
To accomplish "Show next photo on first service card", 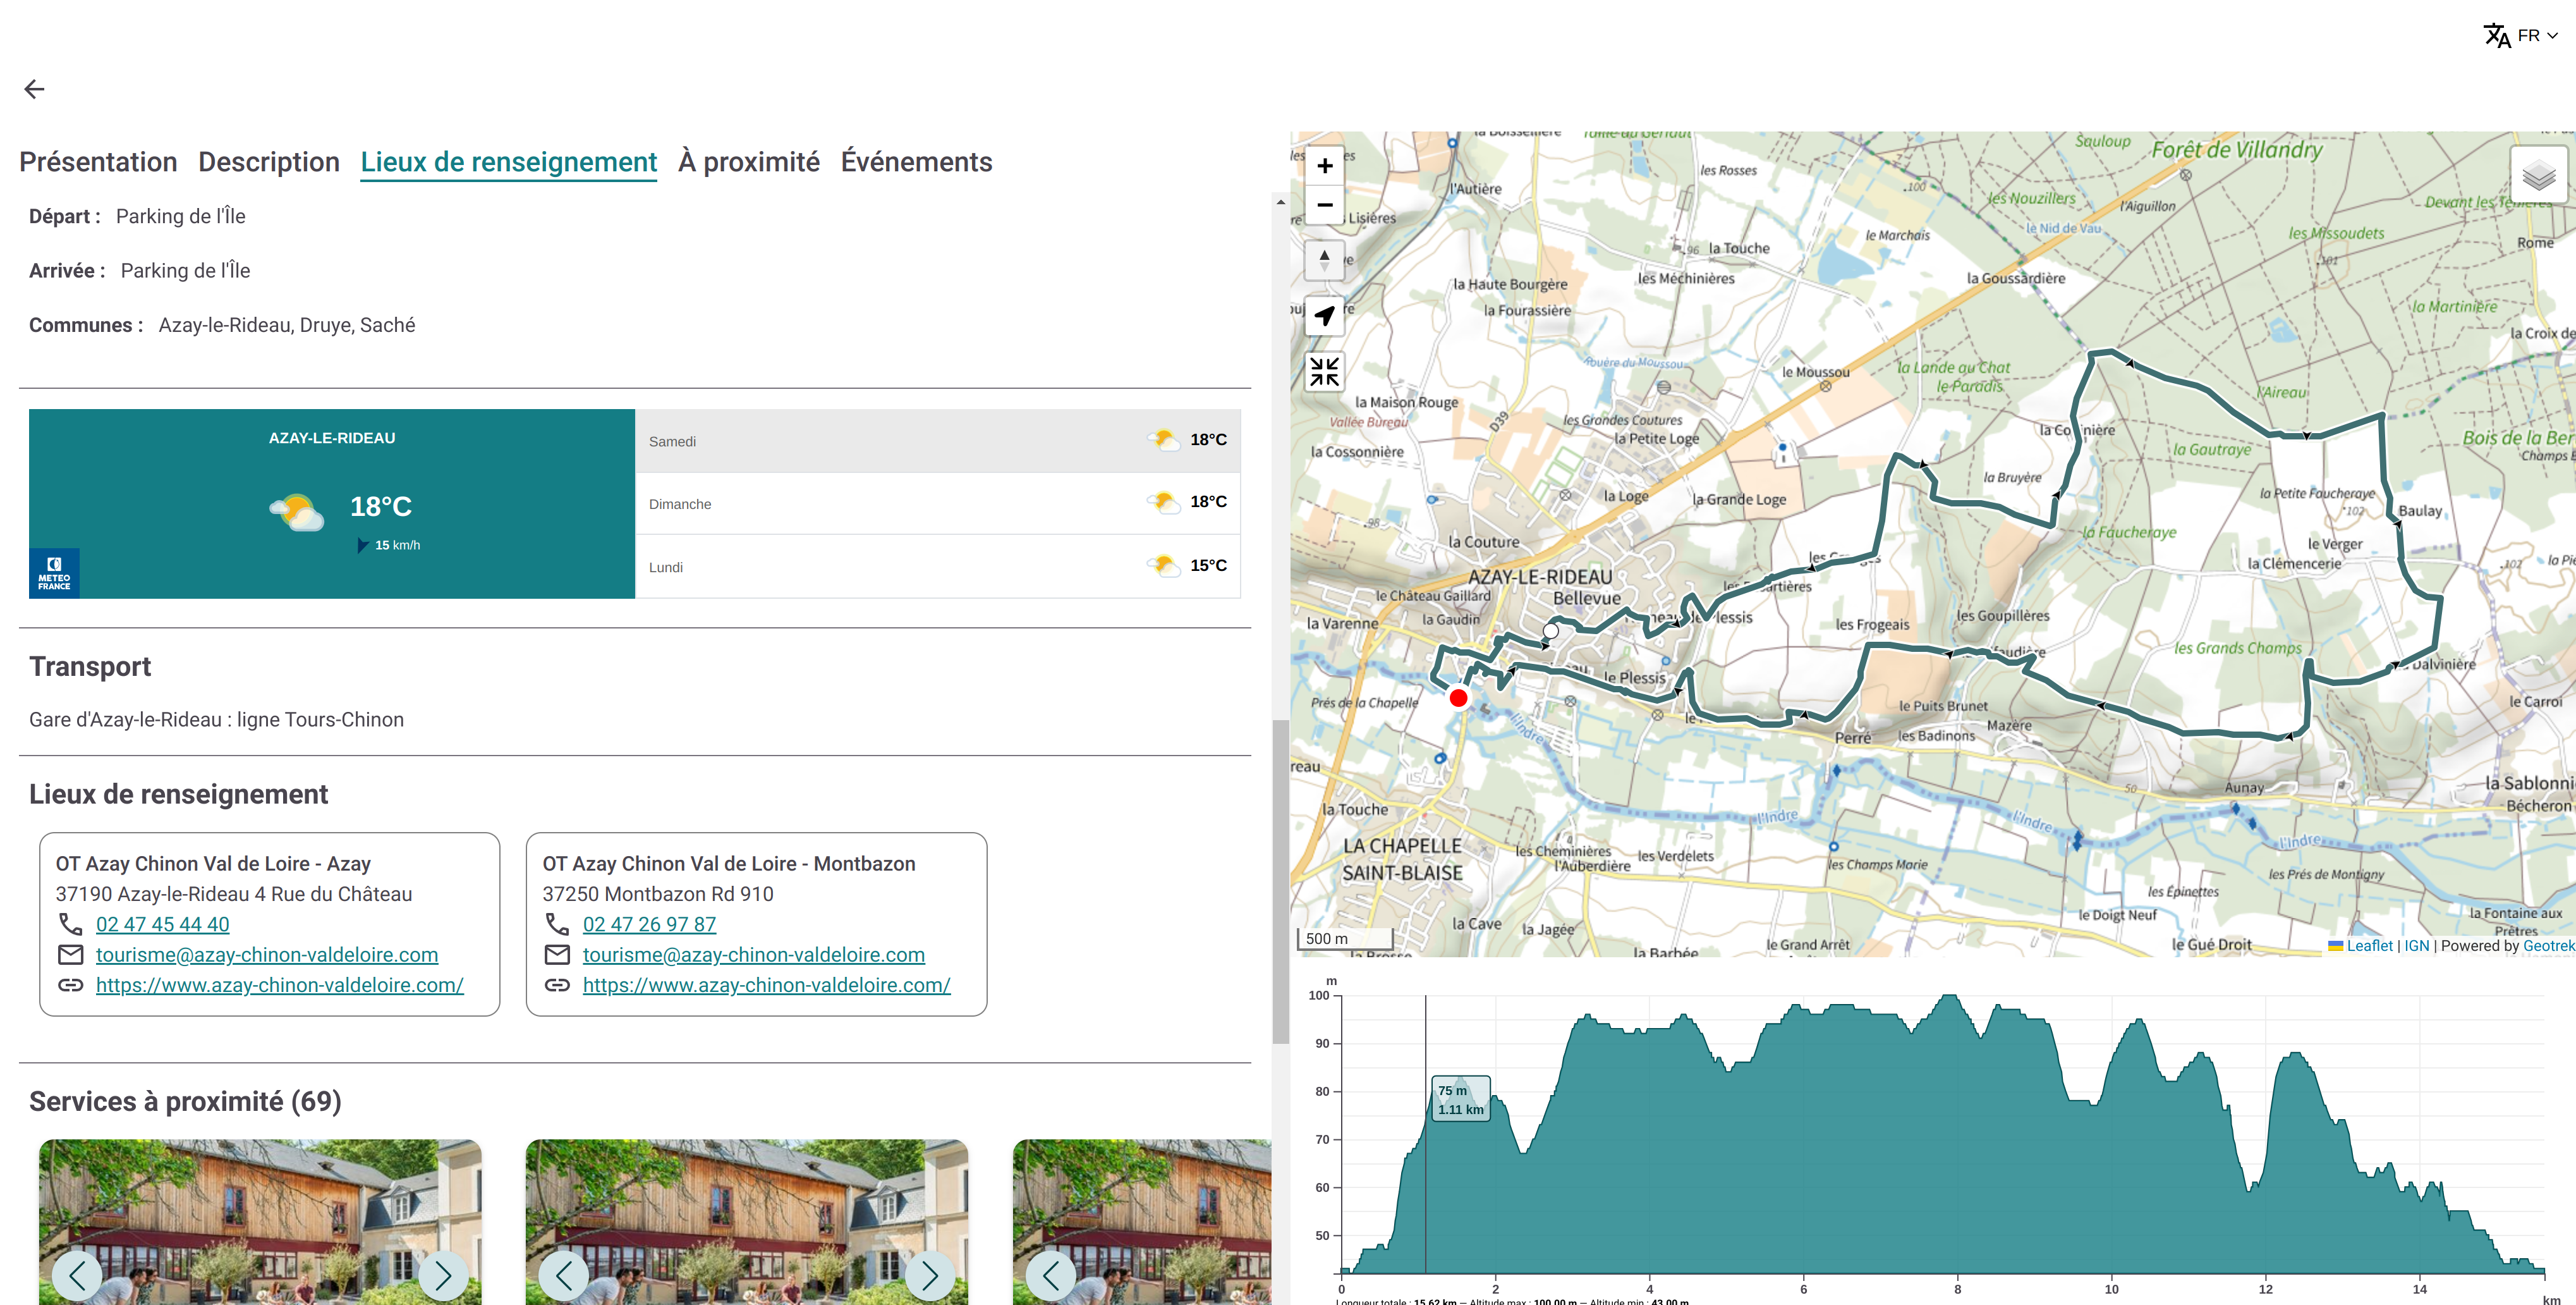I will tap(443, 1275).
